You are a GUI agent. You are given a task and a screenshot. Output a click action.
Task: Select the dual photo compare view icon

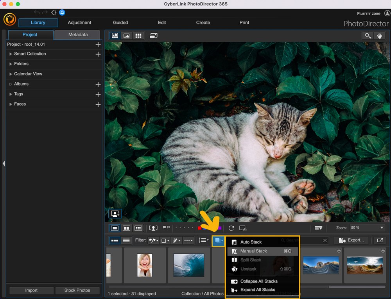[126, 228]
